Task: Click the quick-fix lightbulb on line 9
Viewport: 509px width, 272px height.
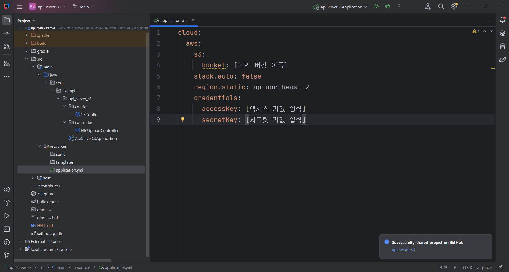Action: (183, 119)
